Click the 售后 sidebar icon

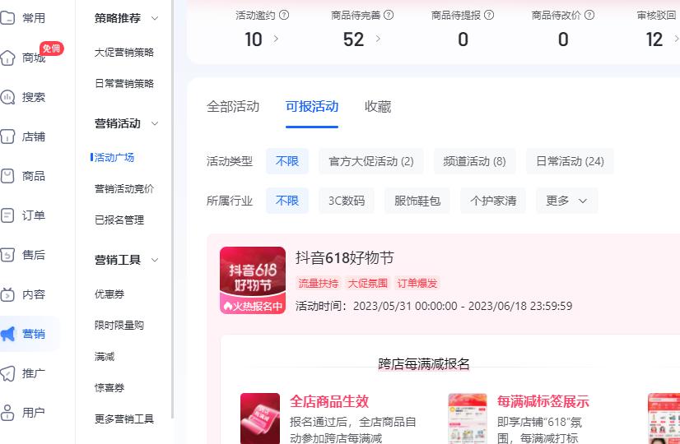click(7, 255)
